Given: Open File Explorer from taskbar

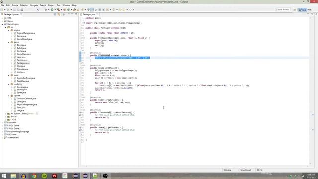Looking at the screenshot, I should click(x=13, y=176).
